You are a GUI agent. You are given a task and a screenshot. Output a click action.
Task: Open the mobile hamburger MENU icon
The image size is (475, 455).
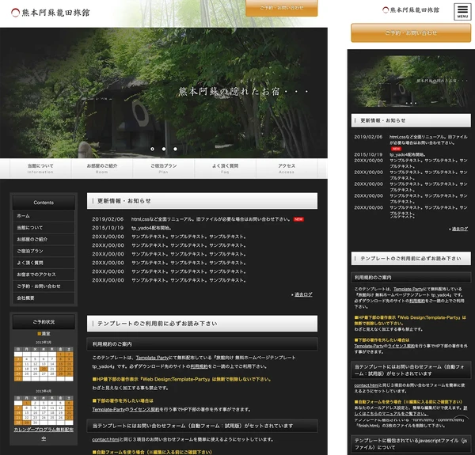coord(462,11)
